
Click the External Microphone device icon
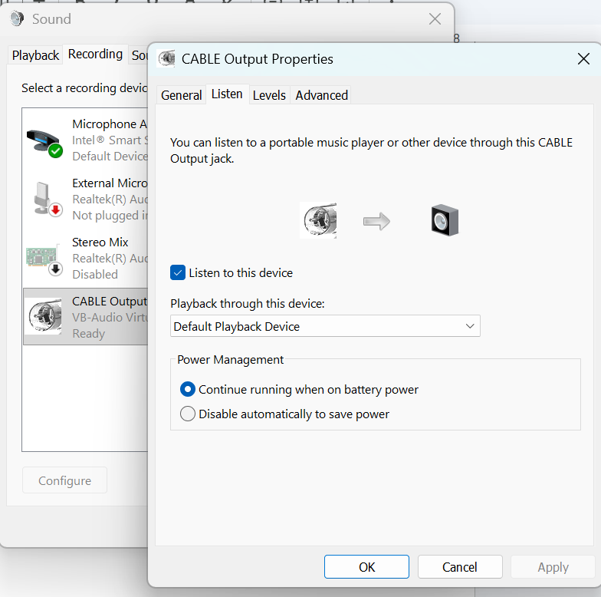pyautogui.click(x=48, y=200)
